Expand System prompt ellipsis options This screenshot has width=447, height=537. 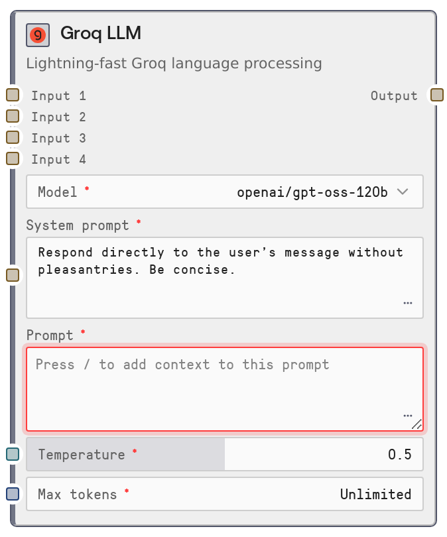[407, 303]
